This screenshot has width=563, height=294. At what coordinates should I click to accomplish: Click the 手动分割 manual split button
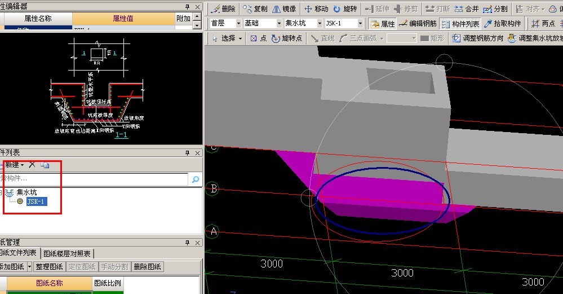pos(114,267)
